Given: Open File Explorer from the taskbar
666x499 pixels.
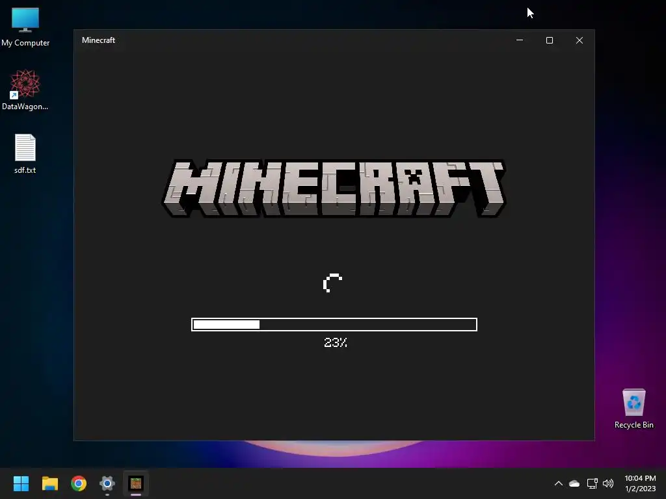Looking at the screenshot, I should coord(49,483).
